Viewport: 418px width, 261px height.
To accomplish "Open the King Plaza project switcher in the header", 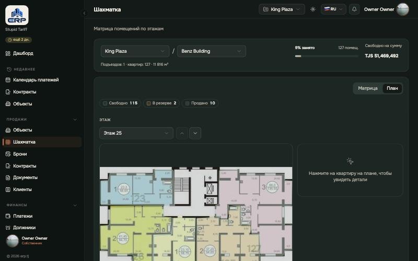I will pyautogui.click(x=282, y=9).
